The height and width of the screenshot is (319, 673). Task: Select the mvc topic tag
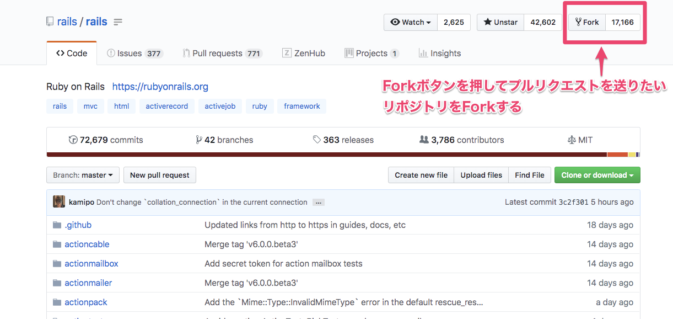coord(90,106)
